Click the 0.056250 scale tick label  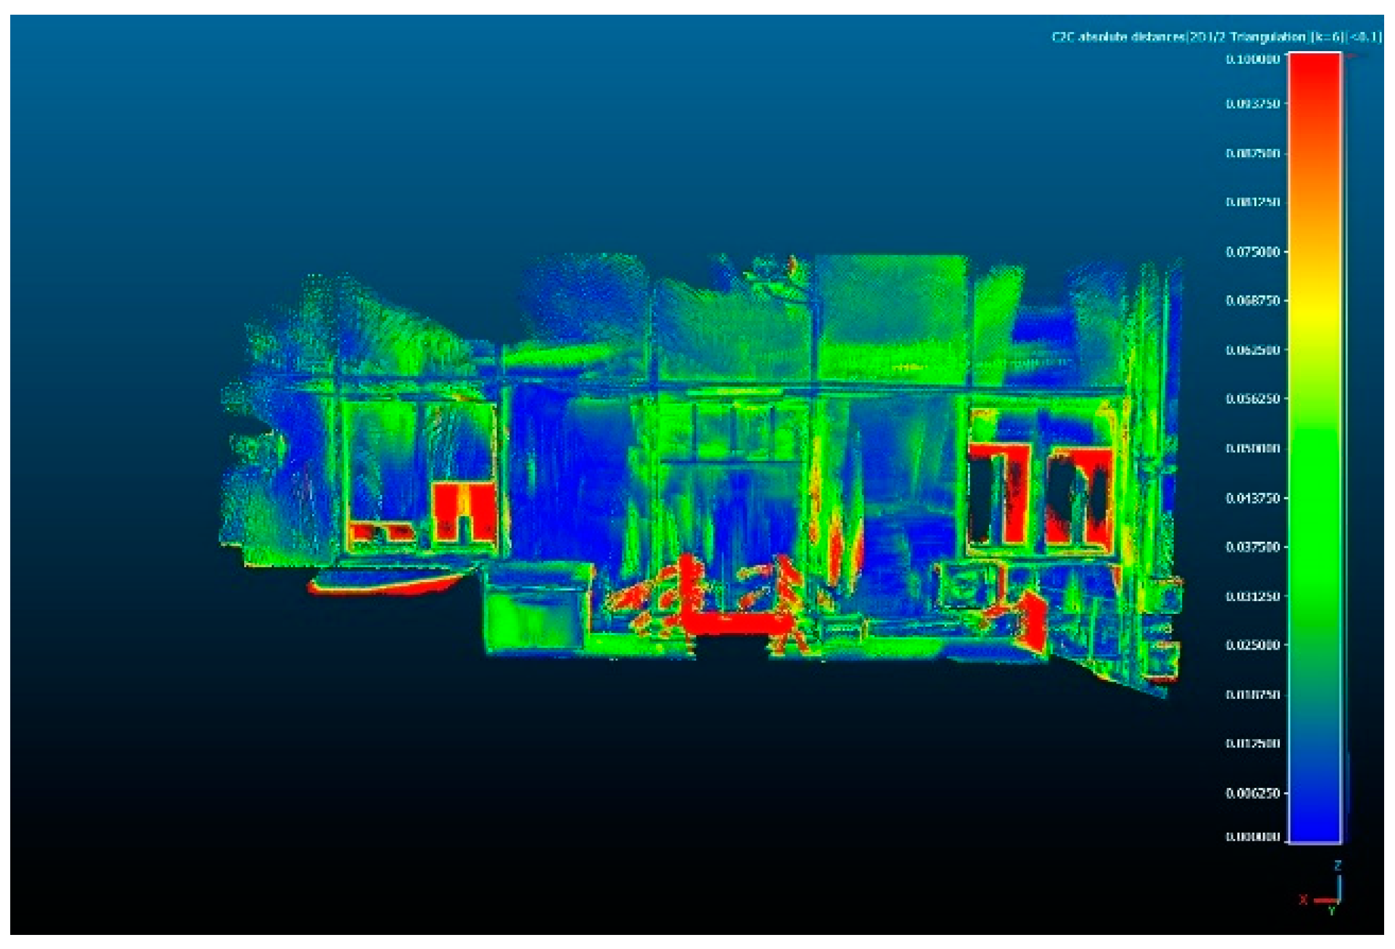point(1252,399)
